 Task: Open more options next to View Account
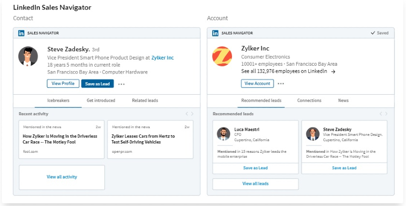click(x=281, y=84)
